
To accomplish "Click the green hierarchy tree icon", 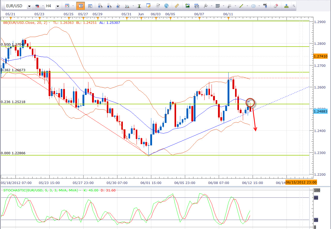I will pos(286,6).
